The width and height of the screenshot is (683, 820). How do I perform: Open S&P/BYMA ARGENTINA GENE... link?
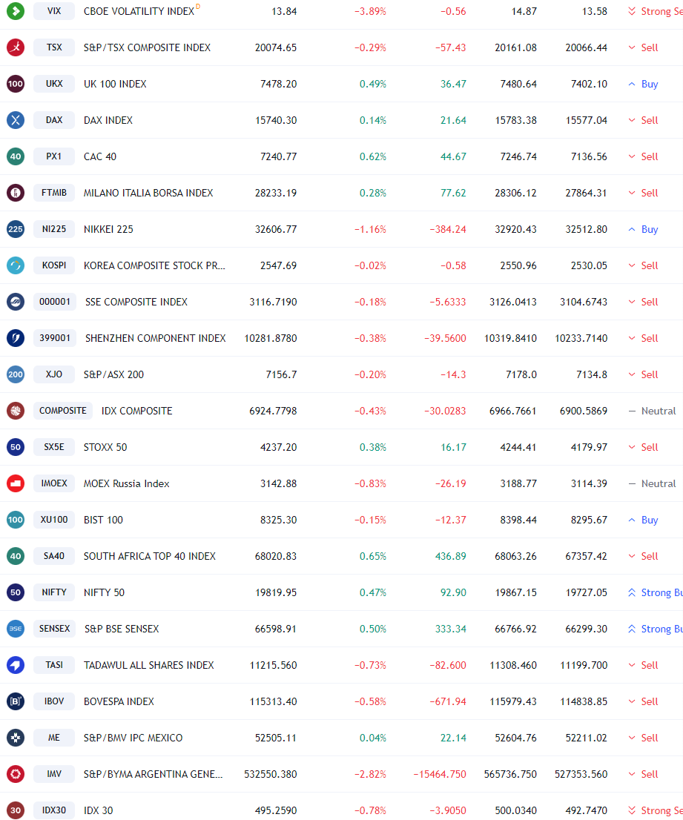tap(154, 774)
